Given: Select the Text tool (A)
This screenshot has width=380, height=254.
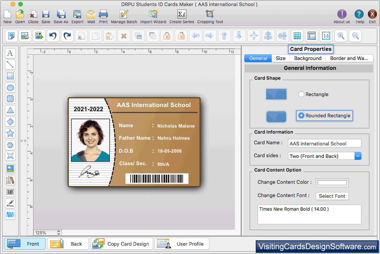Looking at the screenshot, I should (x=10, y=53).
